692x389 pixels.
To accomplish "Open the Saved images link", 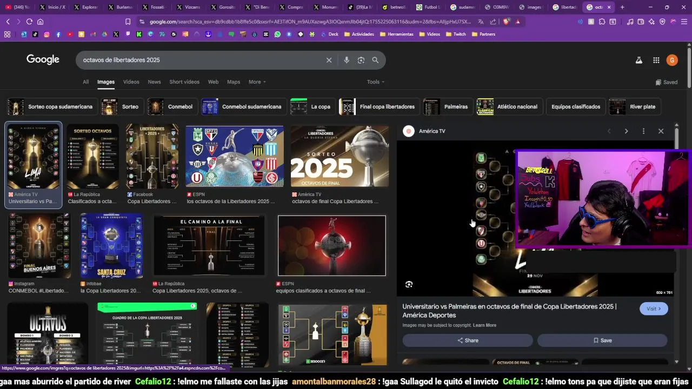I will point(666,82).
